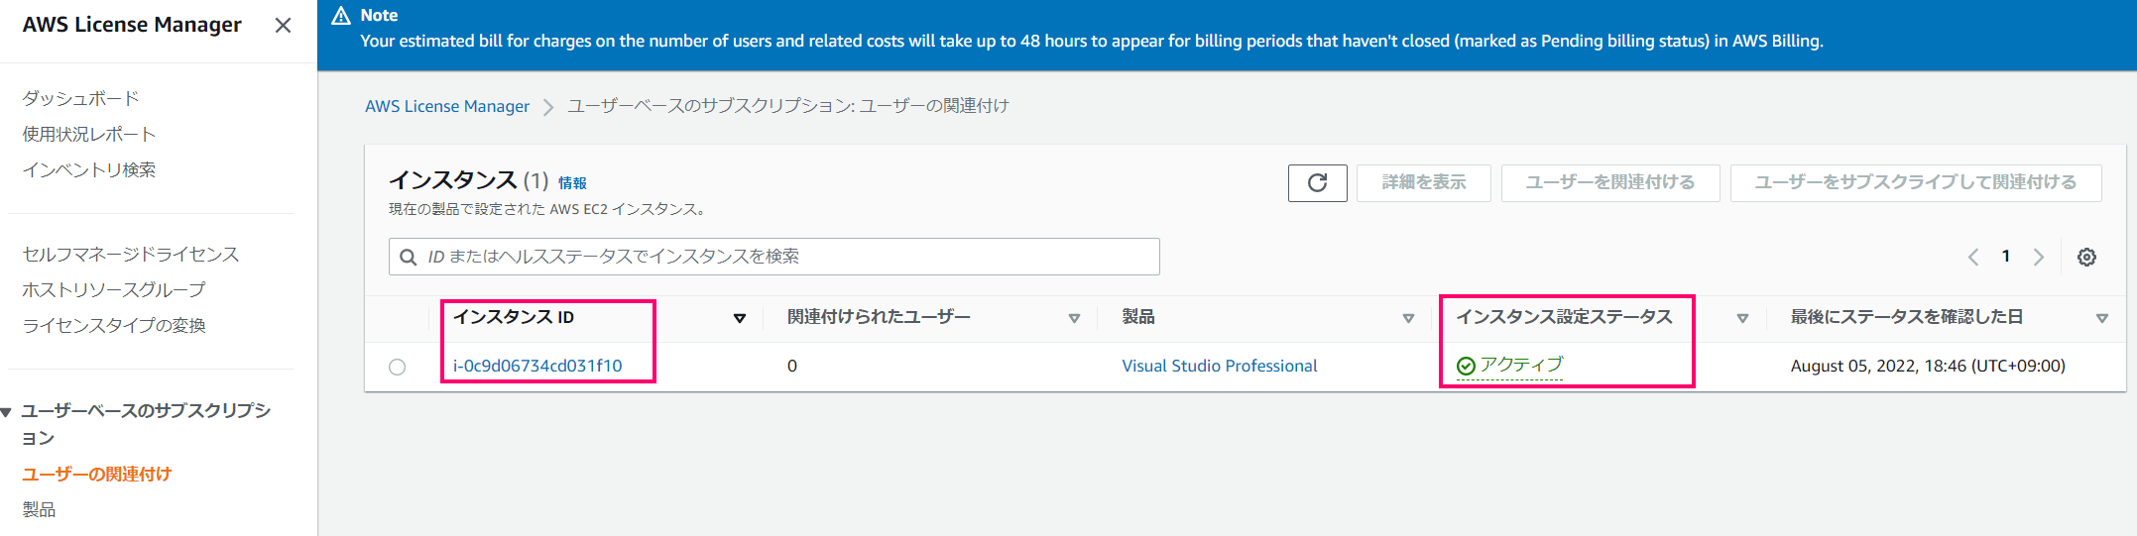The image size is (2137, 536).
Task: Open Visual Studio Professional product link
Action: pos(1219,366)
